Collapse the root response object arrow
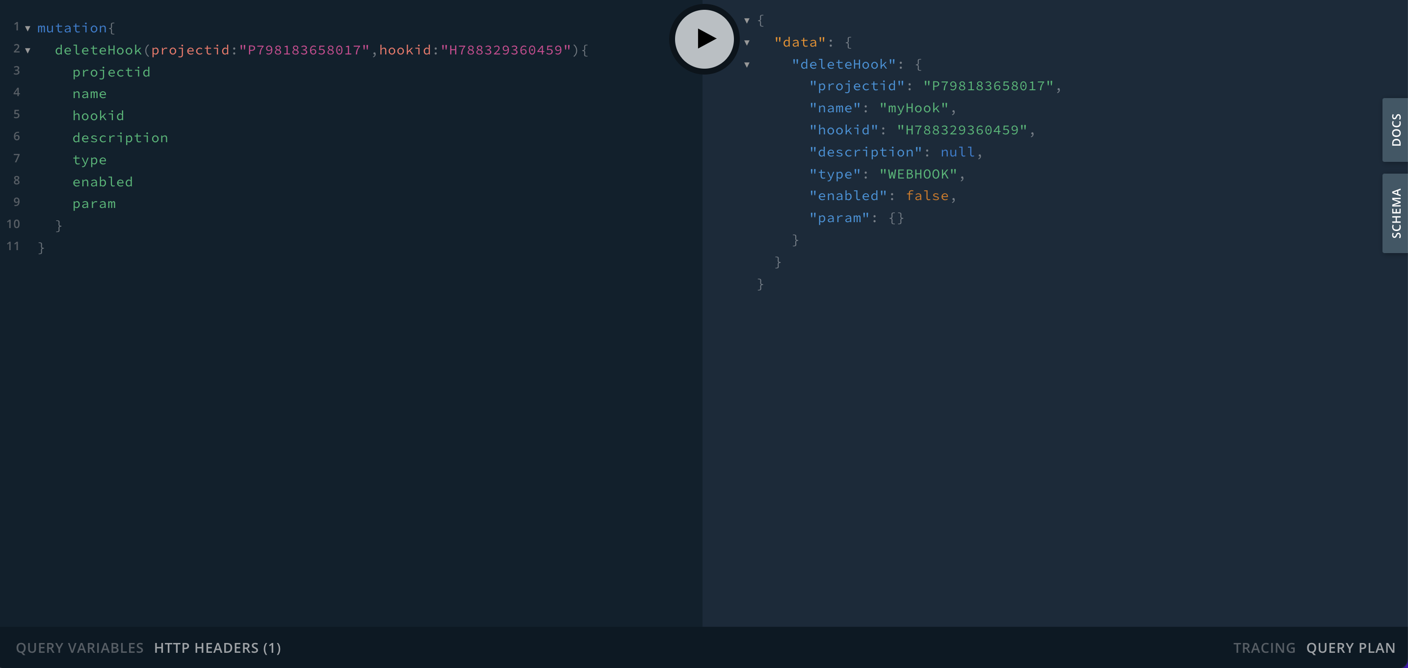The image size is (1408, 668). point(747,21)
